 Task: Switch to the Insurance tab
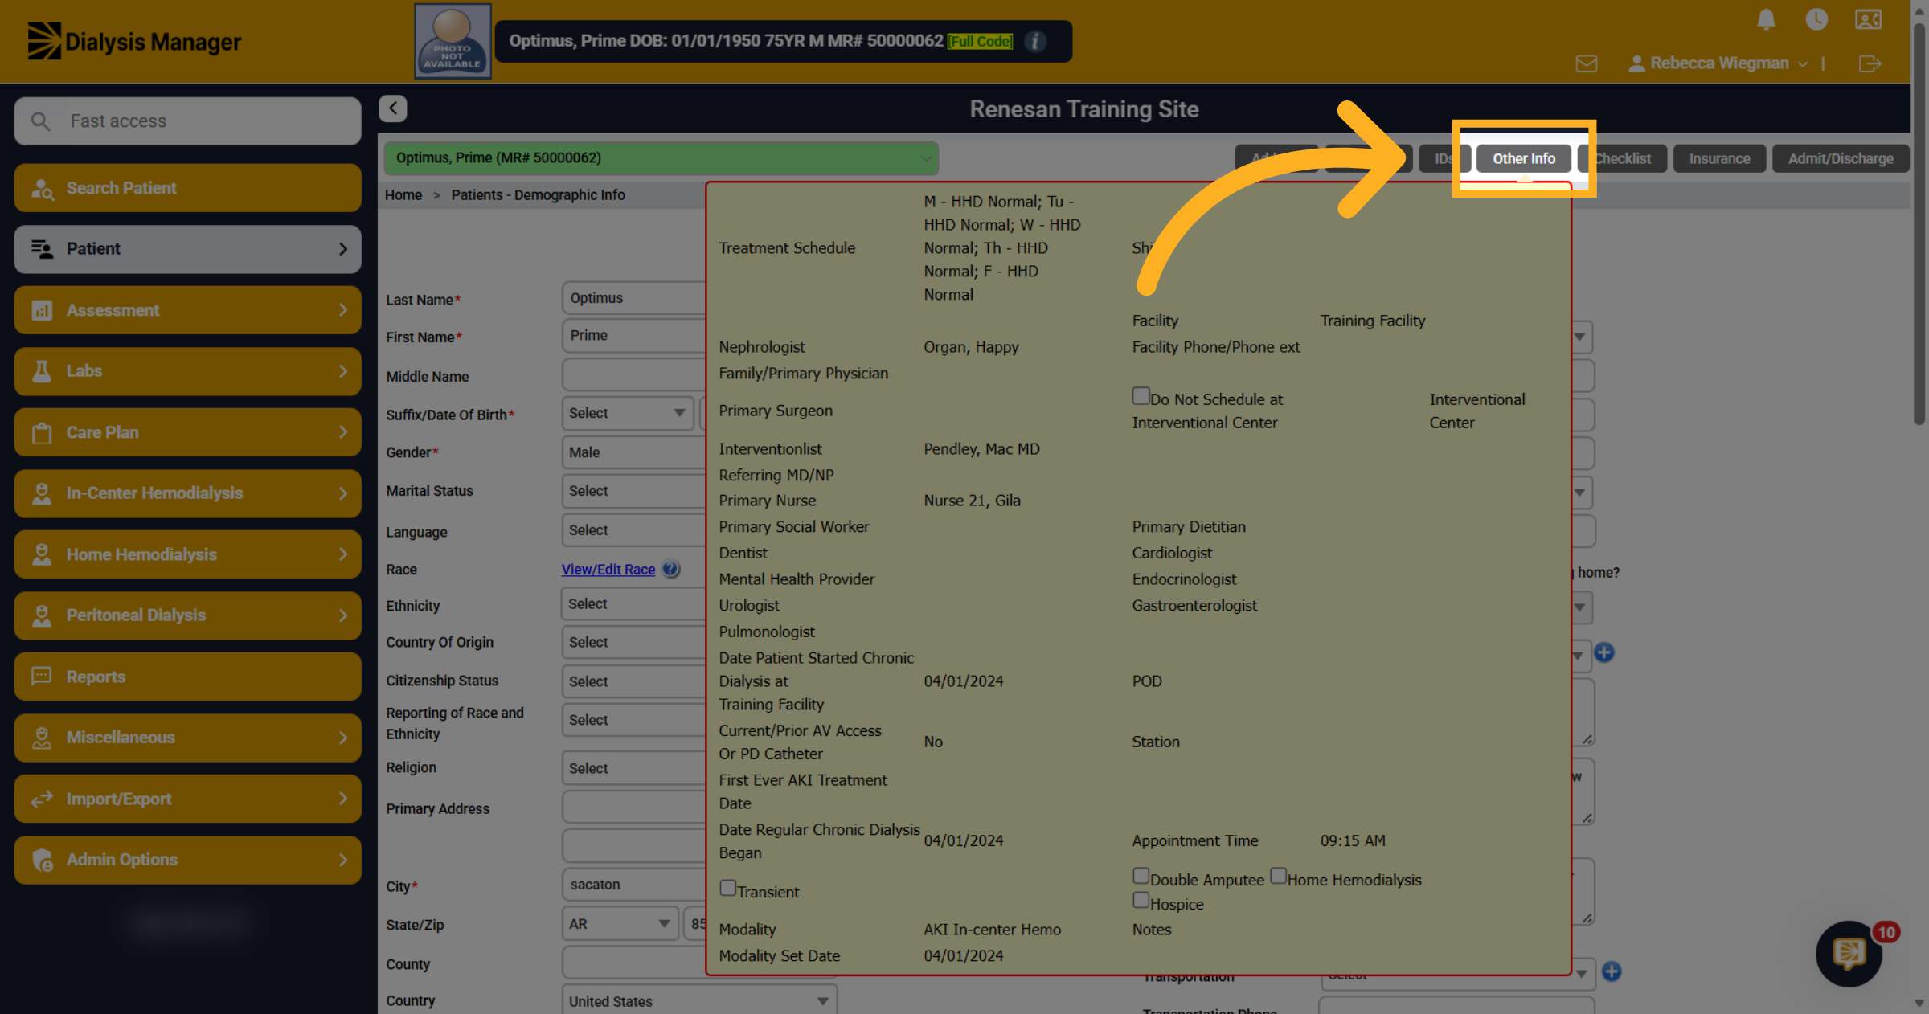(x=1719, y=159)
